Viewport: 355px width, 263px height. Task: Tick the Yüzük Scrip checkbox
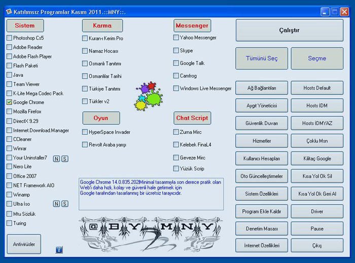176,168
